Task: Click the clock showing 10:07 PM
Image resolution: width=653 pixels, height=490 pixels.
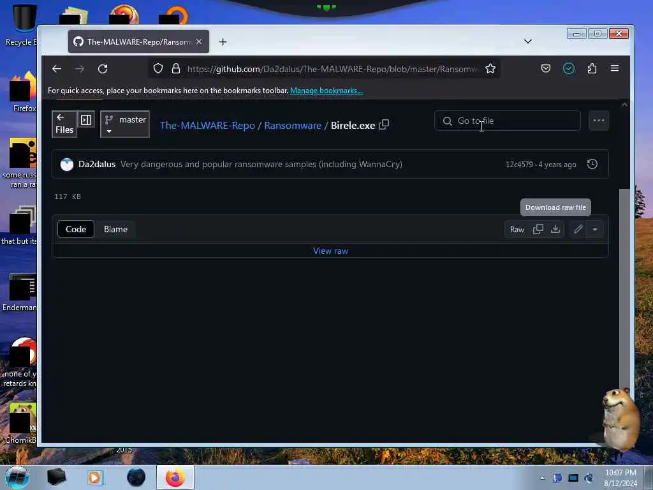Action: pos(620,478)
